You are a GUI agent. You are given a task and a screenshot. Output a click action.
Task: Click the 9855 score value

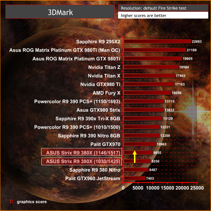[157, 153]
